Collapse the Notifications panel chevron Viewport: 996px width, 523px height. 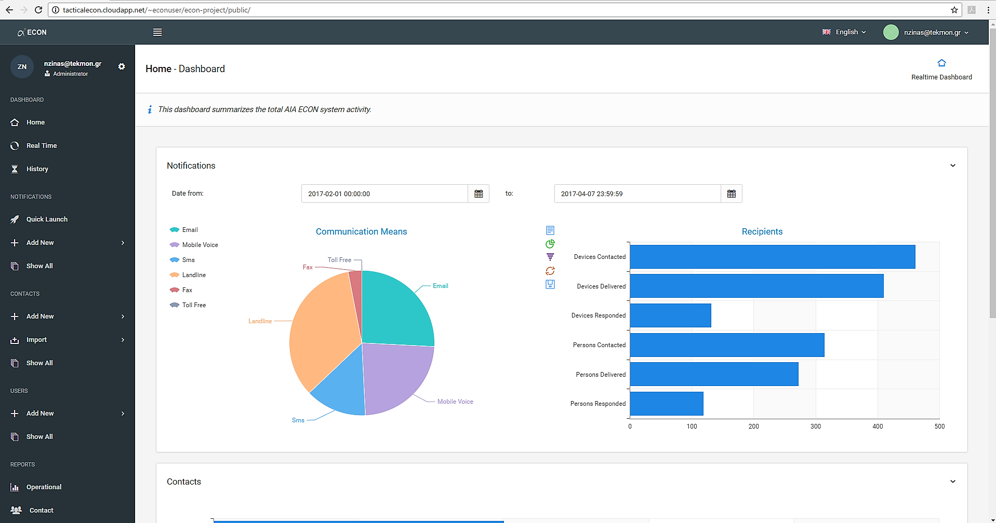point(953,166)
